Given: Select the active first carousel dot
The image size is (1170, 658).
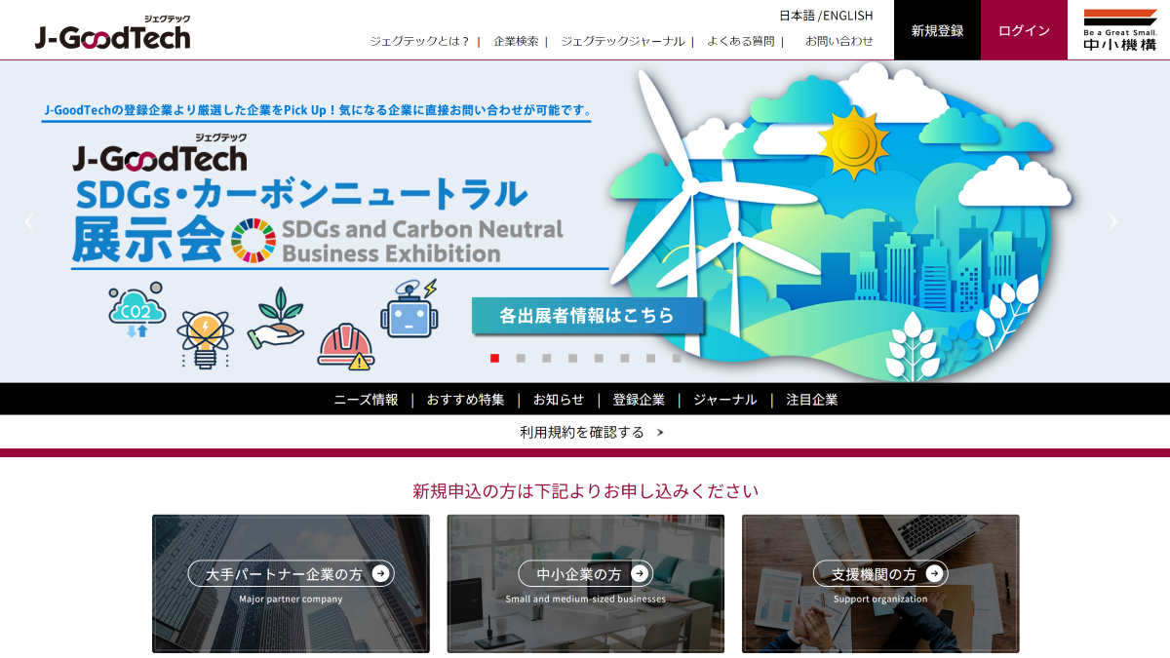Looking at the screenshot, I should click(496, 358).
